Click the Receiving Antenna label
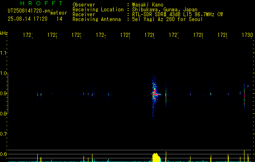 [x=97, y=19]
